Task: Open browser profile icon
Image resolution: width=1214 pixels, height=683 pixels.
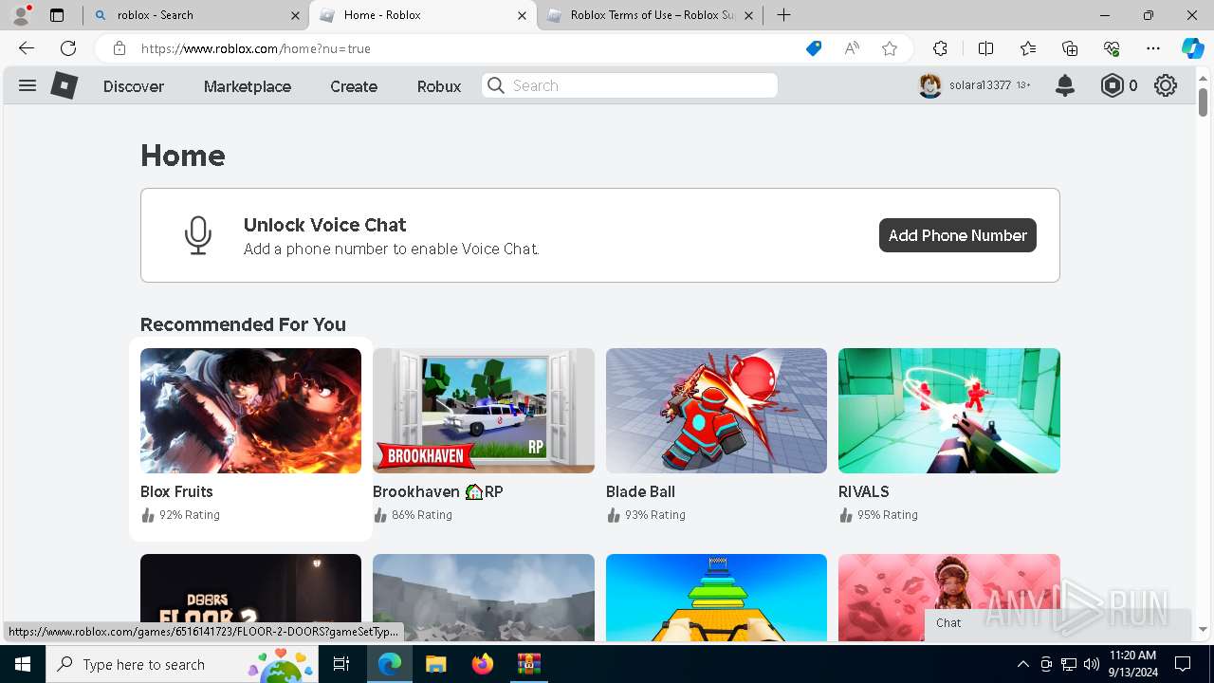Action: tap(21, 15)
